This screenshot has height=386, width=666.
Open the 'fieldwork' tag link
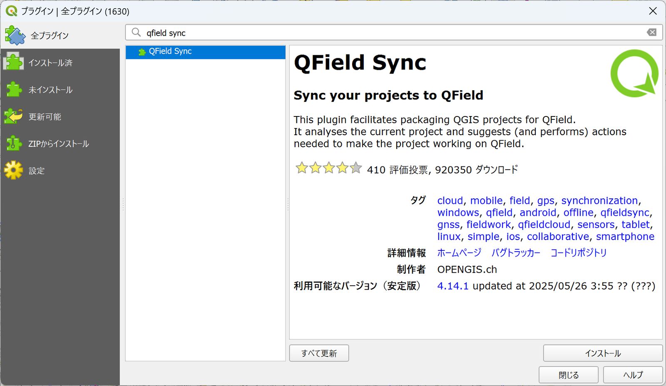[489, 225]
